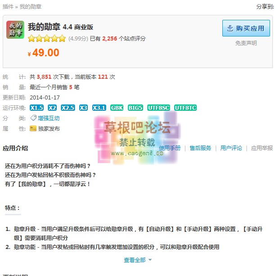Click the X2.5 version badge
The image size is (275, 276).
[x=68, y=108]
